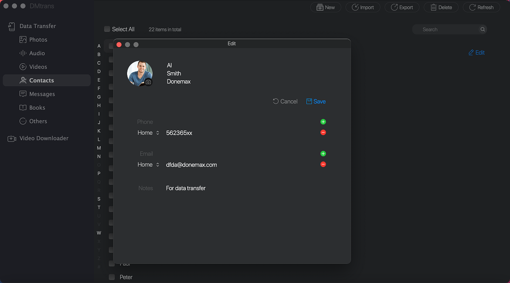Image resolution: width=510 pixels, height=283 pixels.
Task: Collapse the Data Transfer sidebar section
Action: point(37,26)
